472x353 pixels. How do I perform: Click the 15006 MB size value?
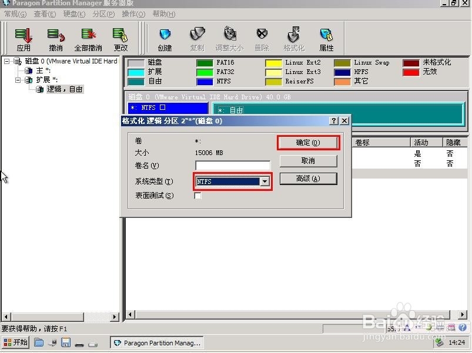(x=209, y=153)
